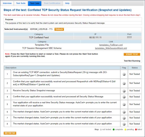
Task: Click the step number 7 cell
Action: [x=7, y=118]
